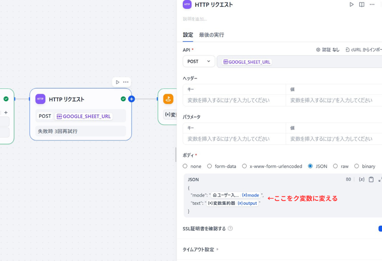
Task: Click the 認証 gear icon
Action: click(318, 49)
